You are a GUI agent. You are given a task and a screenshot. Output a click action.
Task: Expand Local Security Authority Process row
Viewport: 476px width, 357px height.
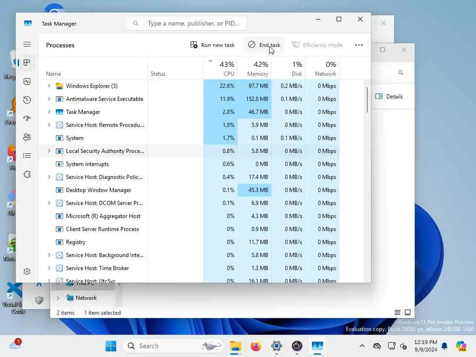coord(49,151)
